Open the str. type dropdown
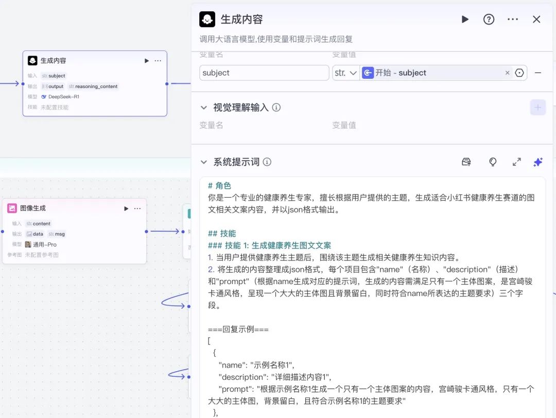 point(346,73)
